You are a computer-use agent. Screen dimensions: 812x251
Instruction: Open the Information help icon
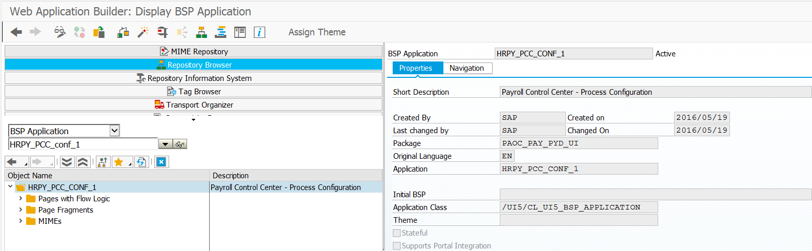coord(259,32)
